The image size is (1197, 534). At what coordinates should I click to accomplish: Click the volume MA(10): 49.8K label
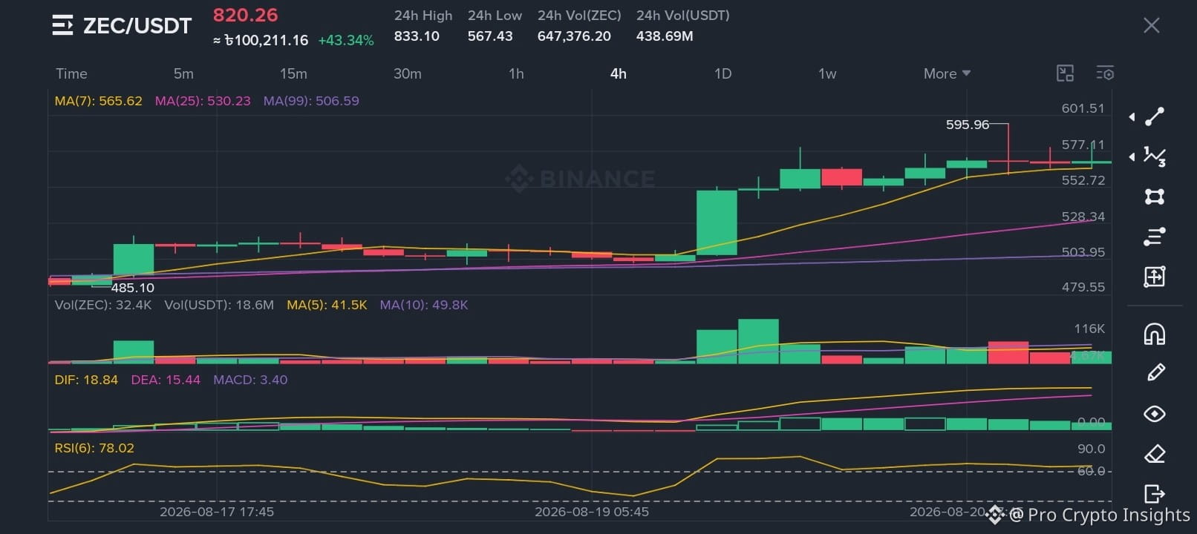(424, 305)
